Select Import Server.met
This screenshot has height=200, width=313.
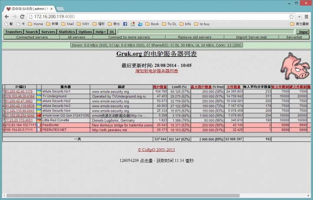(251, 37)
